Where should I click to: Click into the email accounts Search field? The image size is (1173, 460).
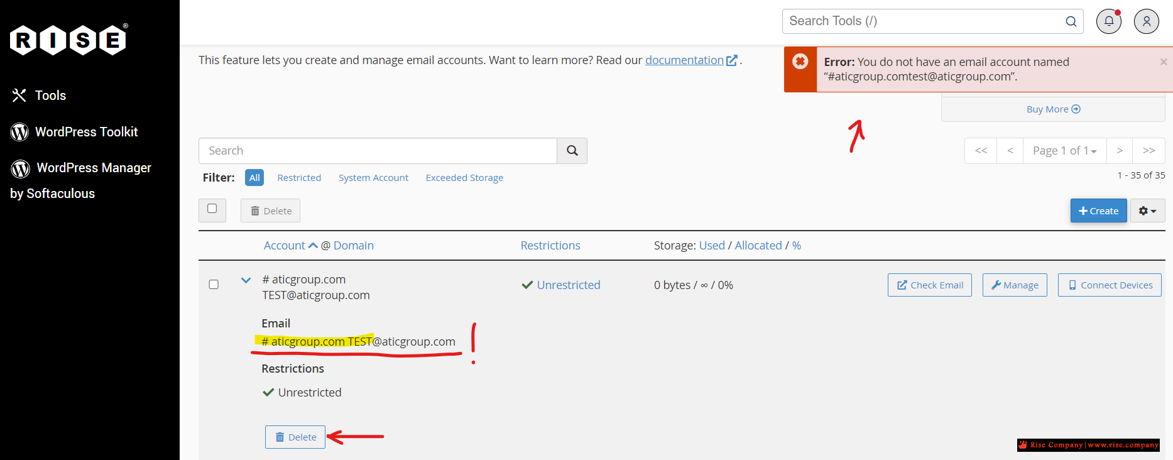pyautogui.click(x=378, y=151)
